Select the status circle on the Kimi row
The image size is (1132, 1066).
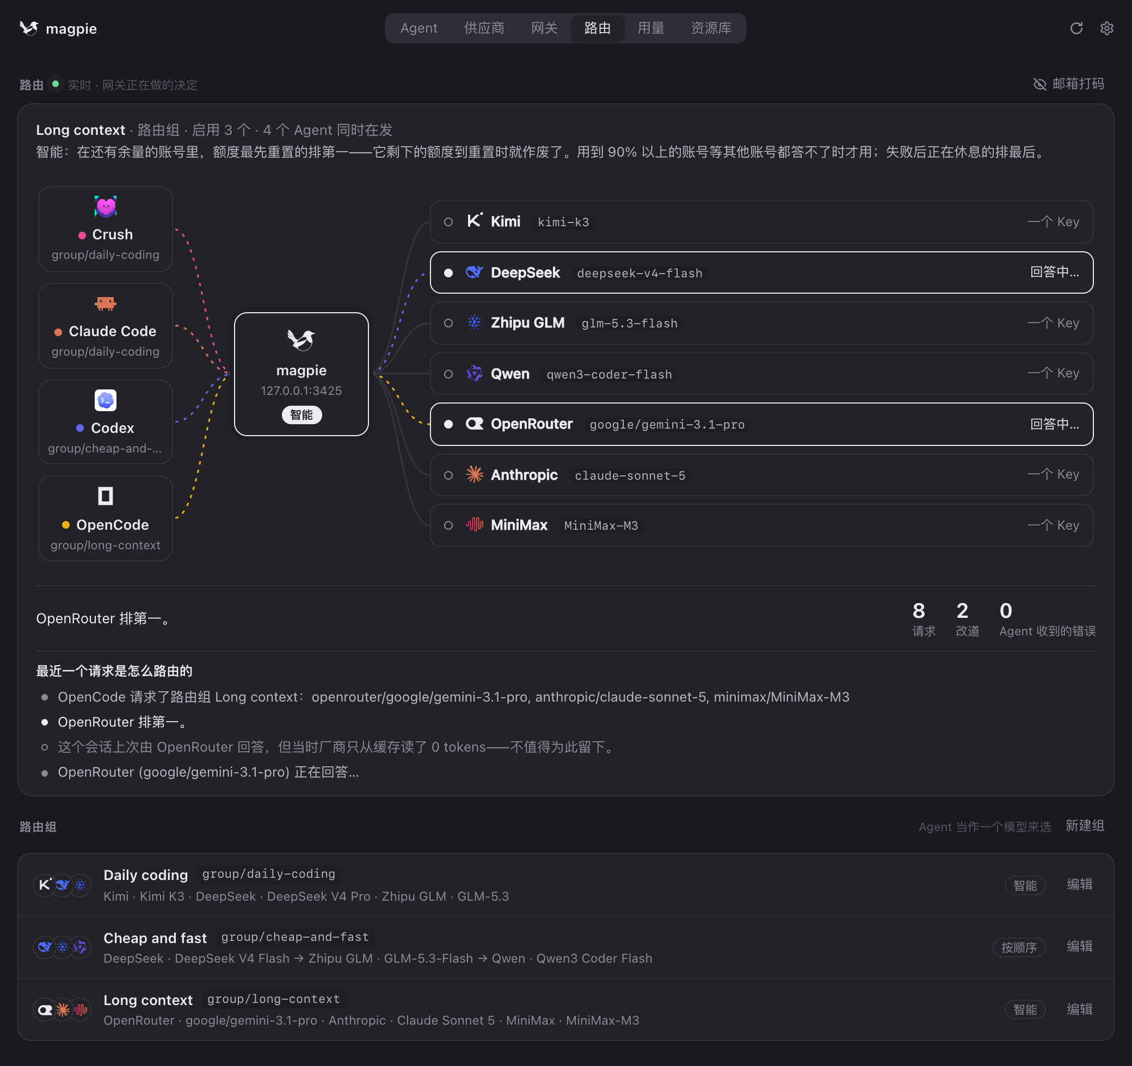448,222
